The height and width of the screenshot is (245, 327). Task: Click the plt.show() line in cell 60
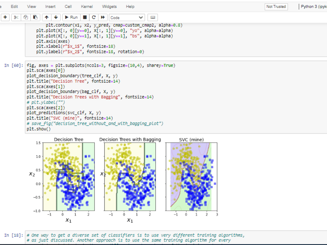pyautogui.click(x=39, y=129)
